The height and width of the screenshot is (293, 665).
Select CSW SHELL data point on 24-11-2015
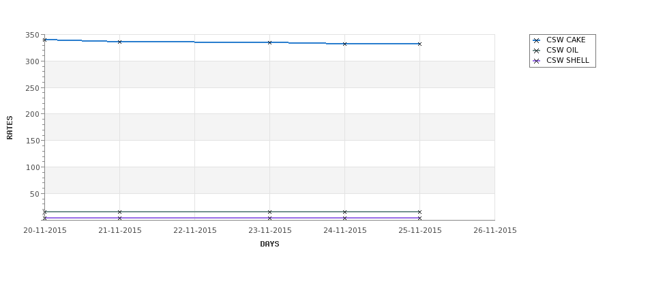tap(345, 219)
